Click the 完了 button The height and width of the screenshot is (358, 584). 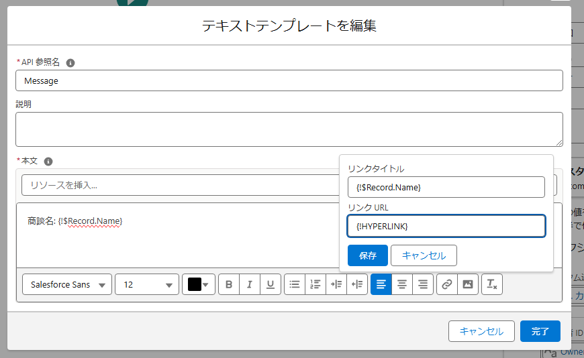(x=540, y=331)
